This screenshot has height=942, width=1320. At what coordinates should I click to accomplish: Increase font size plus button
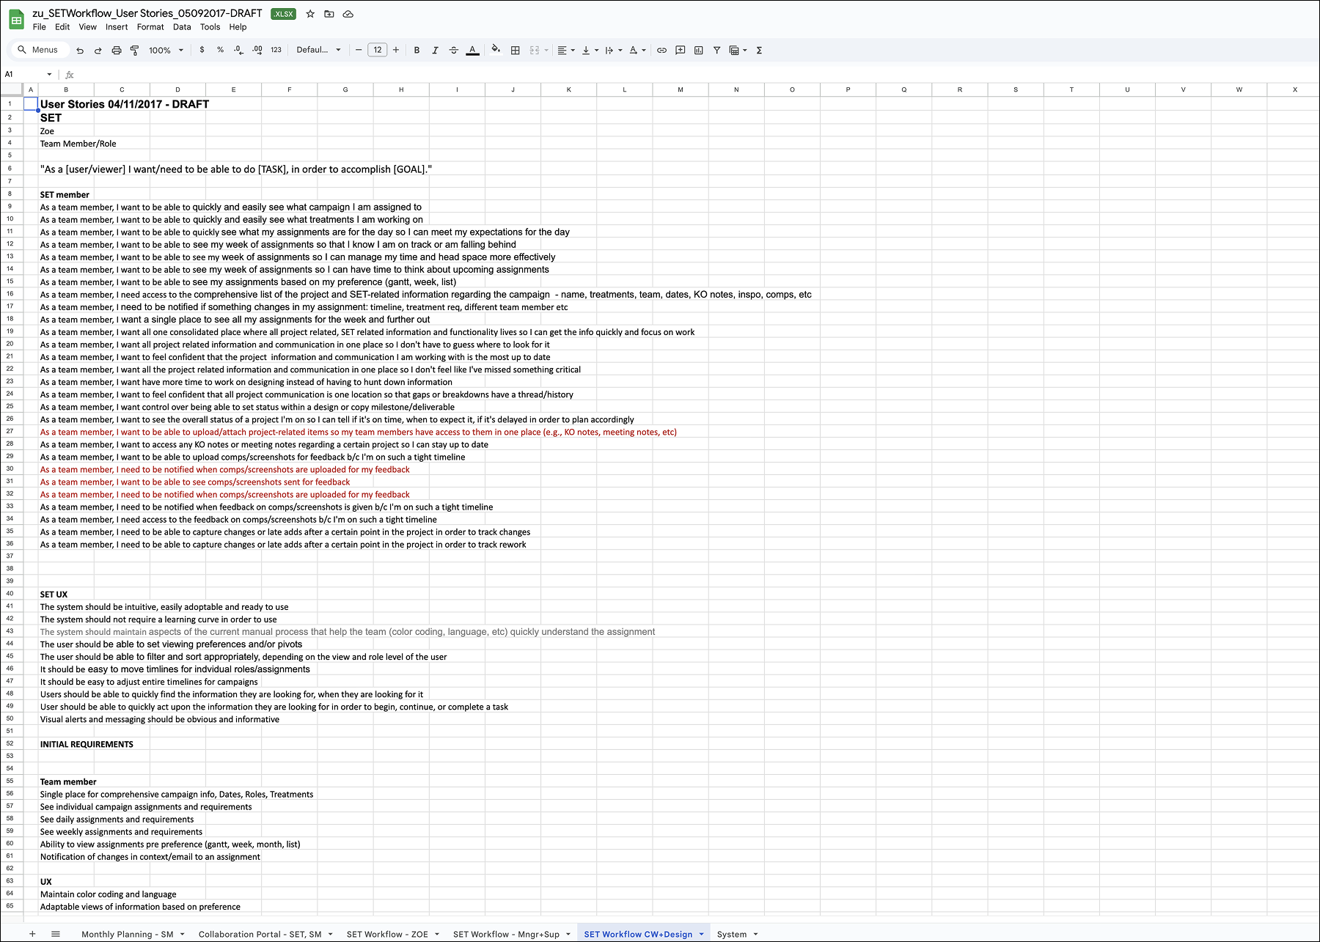click(396, 50)
